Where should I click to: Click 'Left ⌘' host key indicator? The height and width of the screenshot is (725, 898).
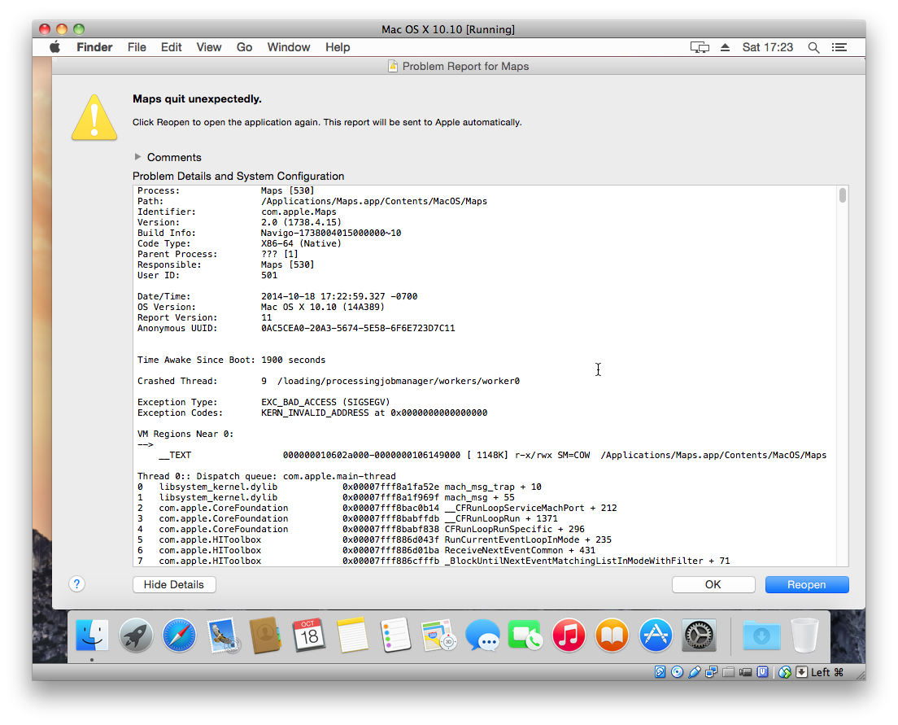pos(827,672)
